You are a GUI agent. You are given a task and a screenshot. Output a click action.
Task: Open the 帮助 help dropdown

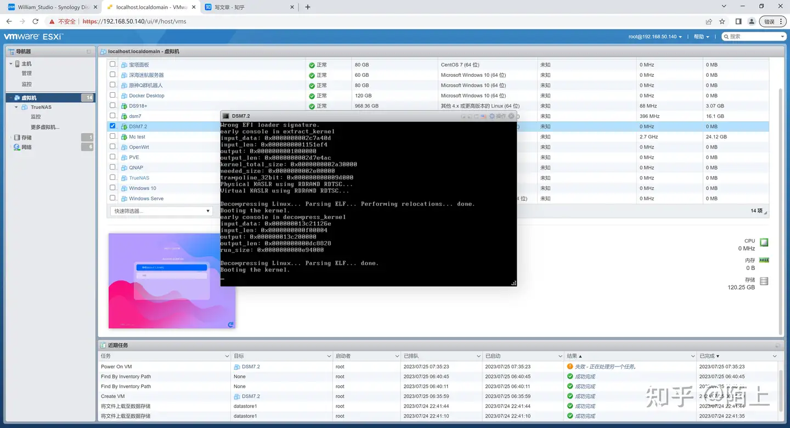point(701,37)
